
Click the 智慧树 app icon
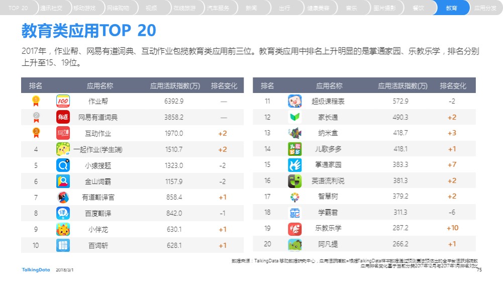click(x=294, y=197)
